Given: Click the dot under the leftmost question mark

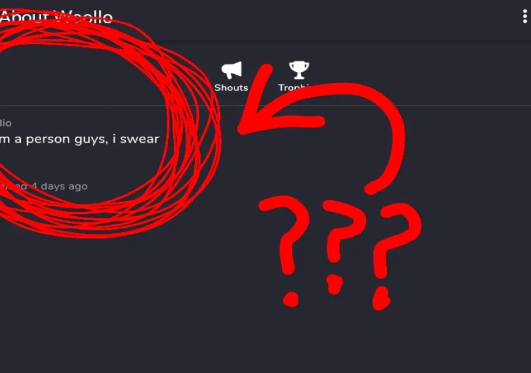Looking at the screenshot, I should pos(291,300).
